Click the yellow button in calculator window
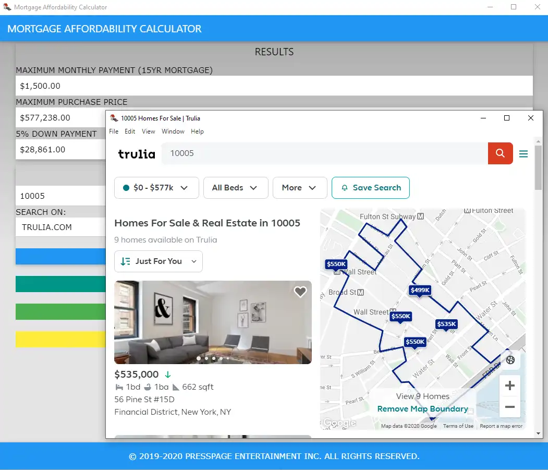This screenshot has width=548, height=470. (60, 339)
